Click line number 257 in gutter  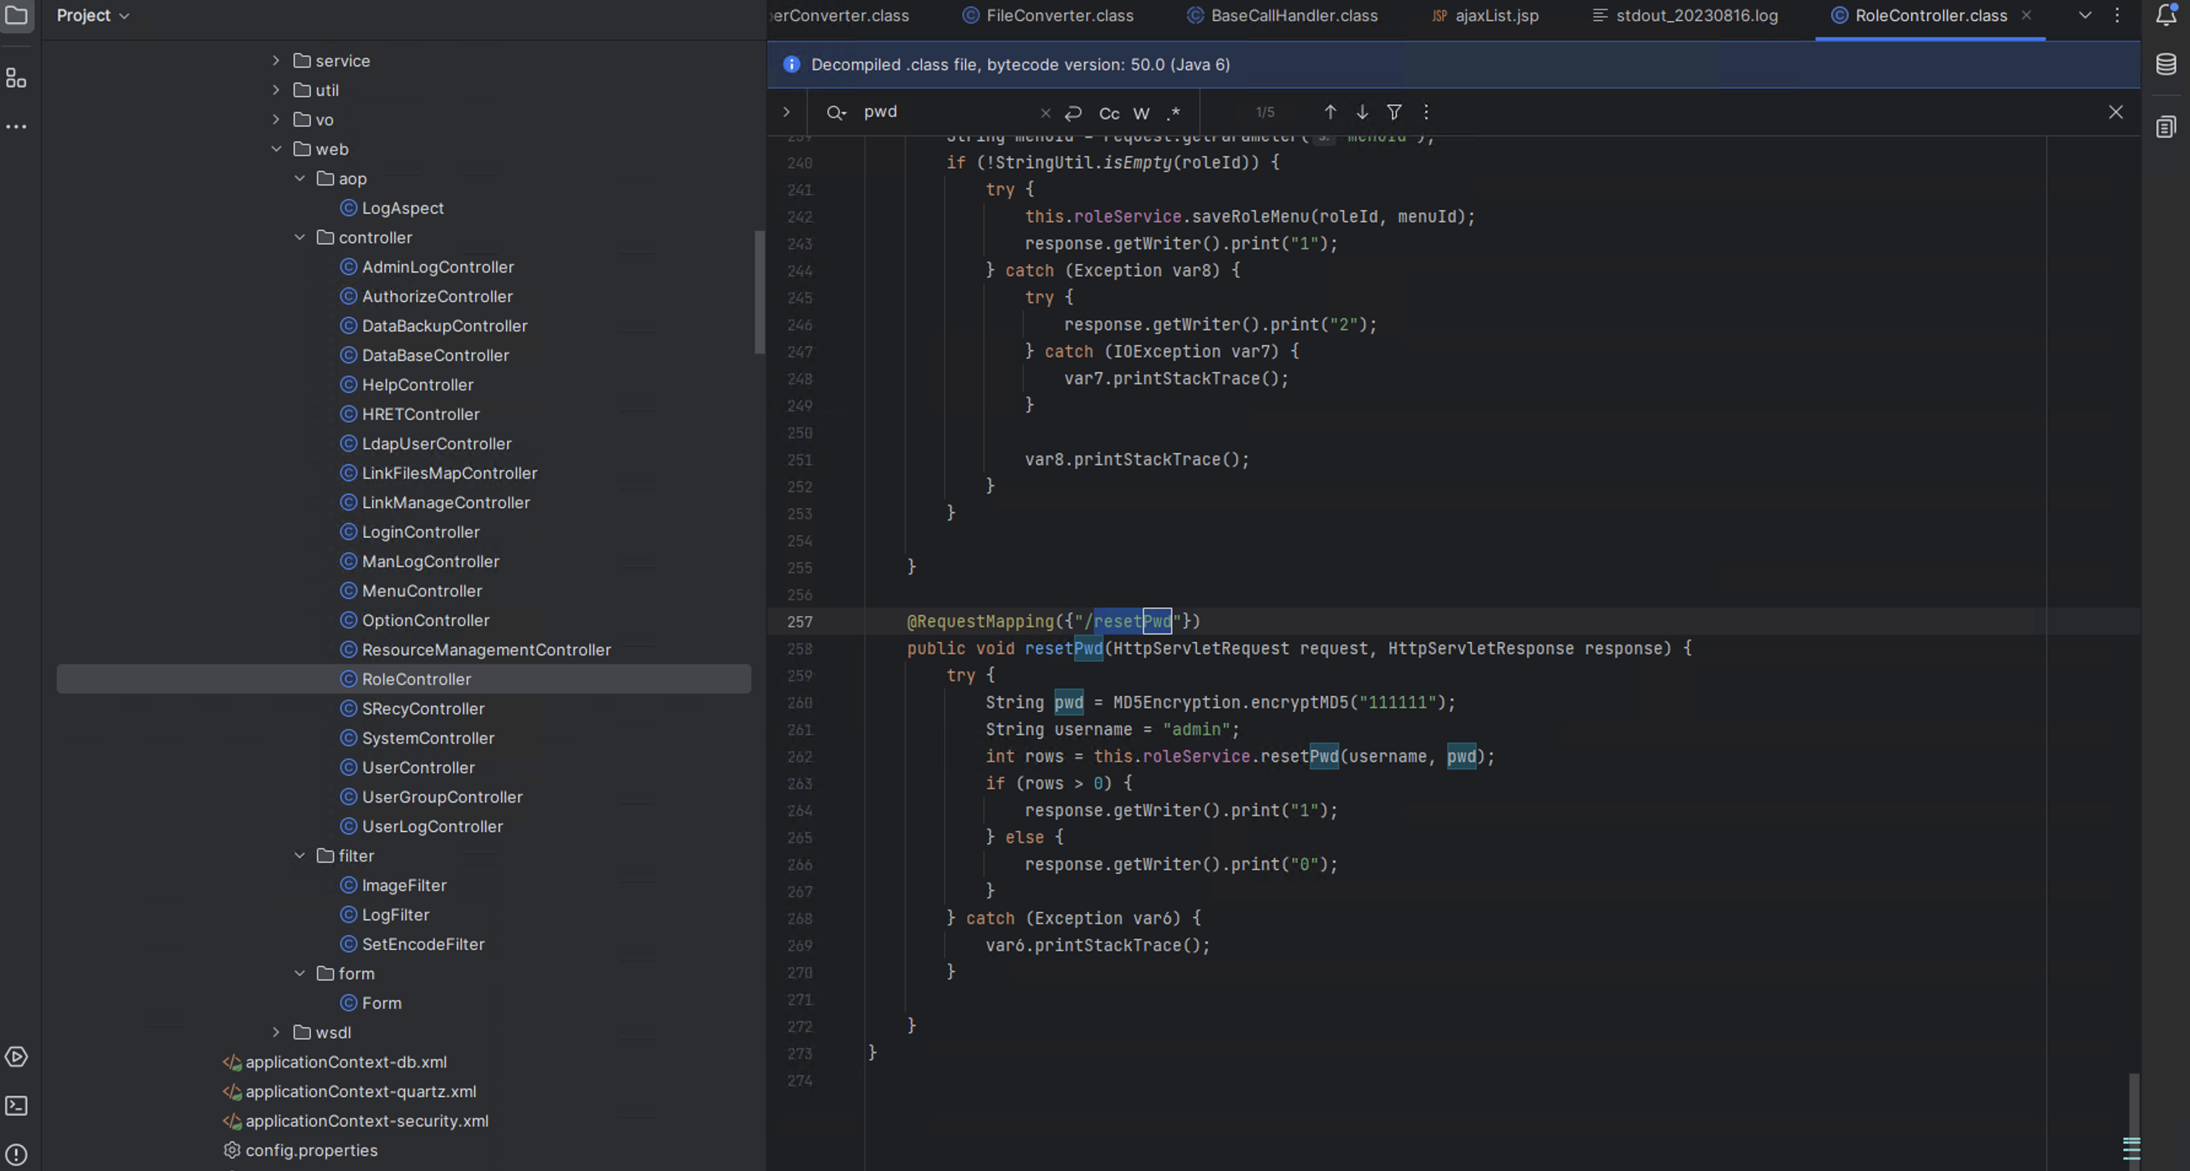coord(799,621)
